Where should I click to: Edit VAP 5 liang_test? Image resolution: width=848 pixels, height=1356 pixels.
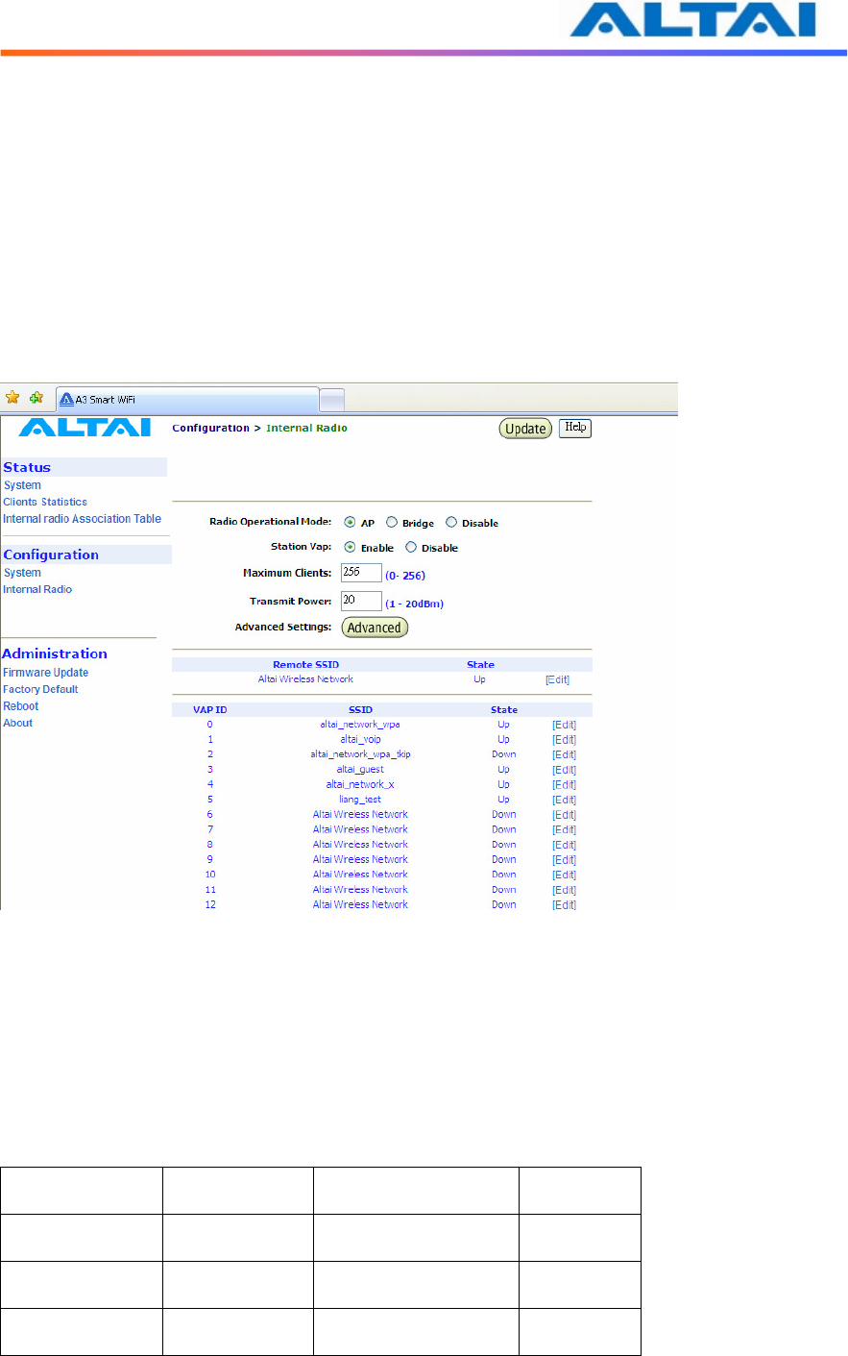[564, 800]
